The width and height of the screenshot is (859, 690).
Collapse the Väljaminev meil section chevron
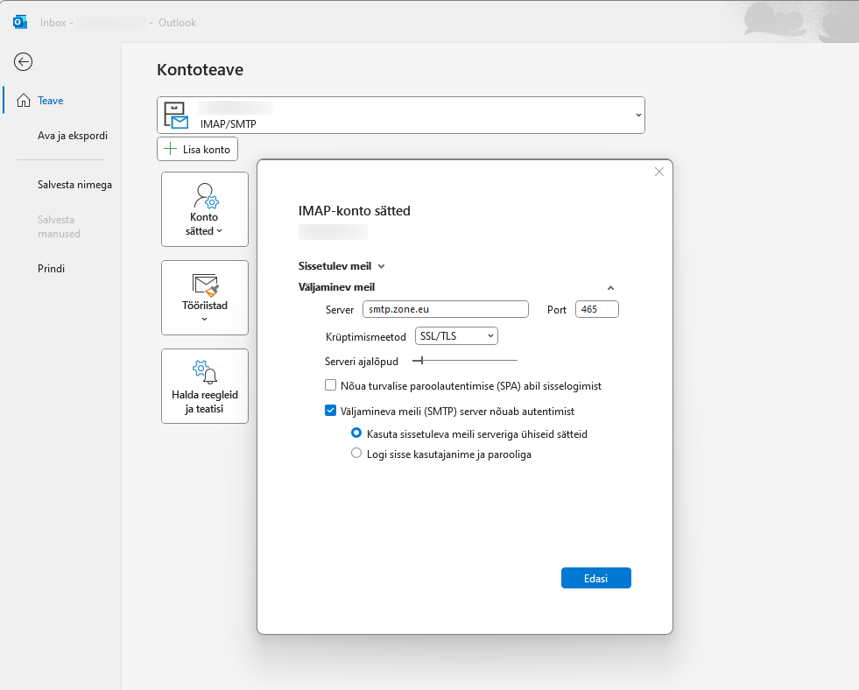point(610,287)
